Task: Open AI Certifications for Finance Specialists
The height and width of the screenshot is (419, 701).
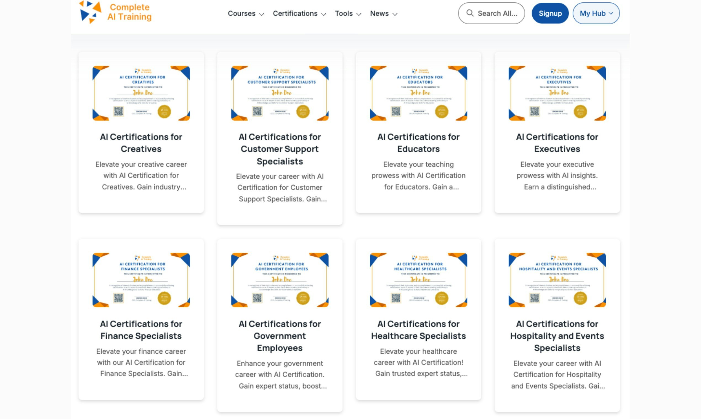Action: 140,330
